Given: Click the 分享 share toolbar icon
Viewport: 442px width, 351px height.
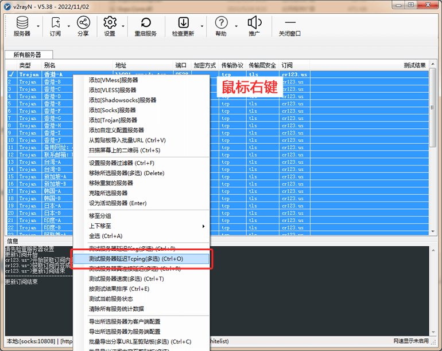Looking at the screenshot, I should point(83,26).
